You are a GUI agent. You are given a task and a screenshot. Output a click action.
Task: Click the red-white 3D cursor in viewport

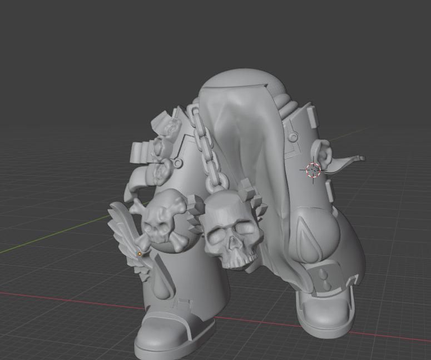(313, 170)
